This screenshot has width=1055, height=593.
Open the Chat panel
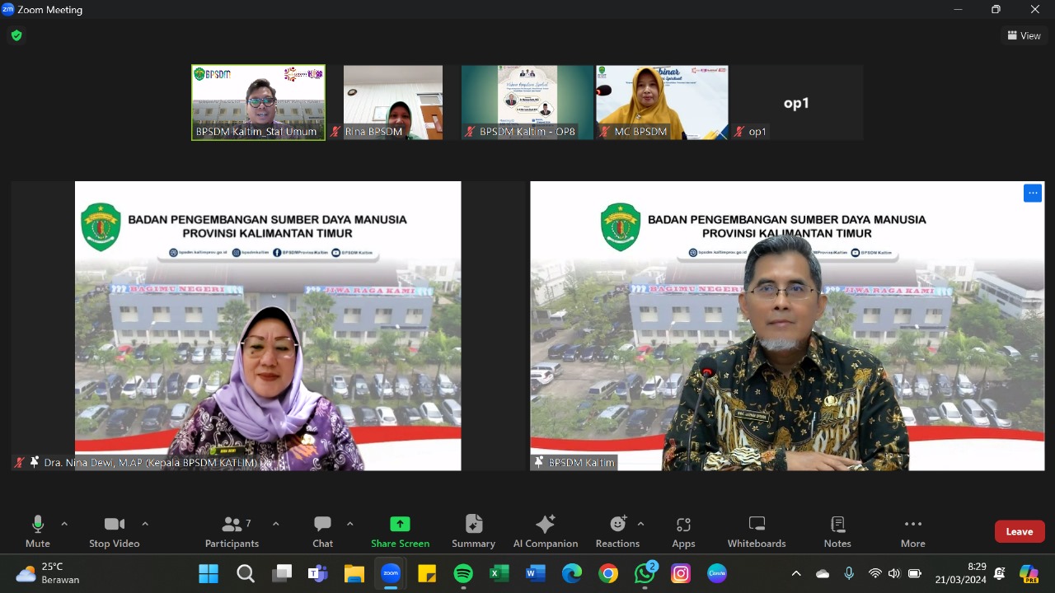pyautogui.click(x=322, y=531)
